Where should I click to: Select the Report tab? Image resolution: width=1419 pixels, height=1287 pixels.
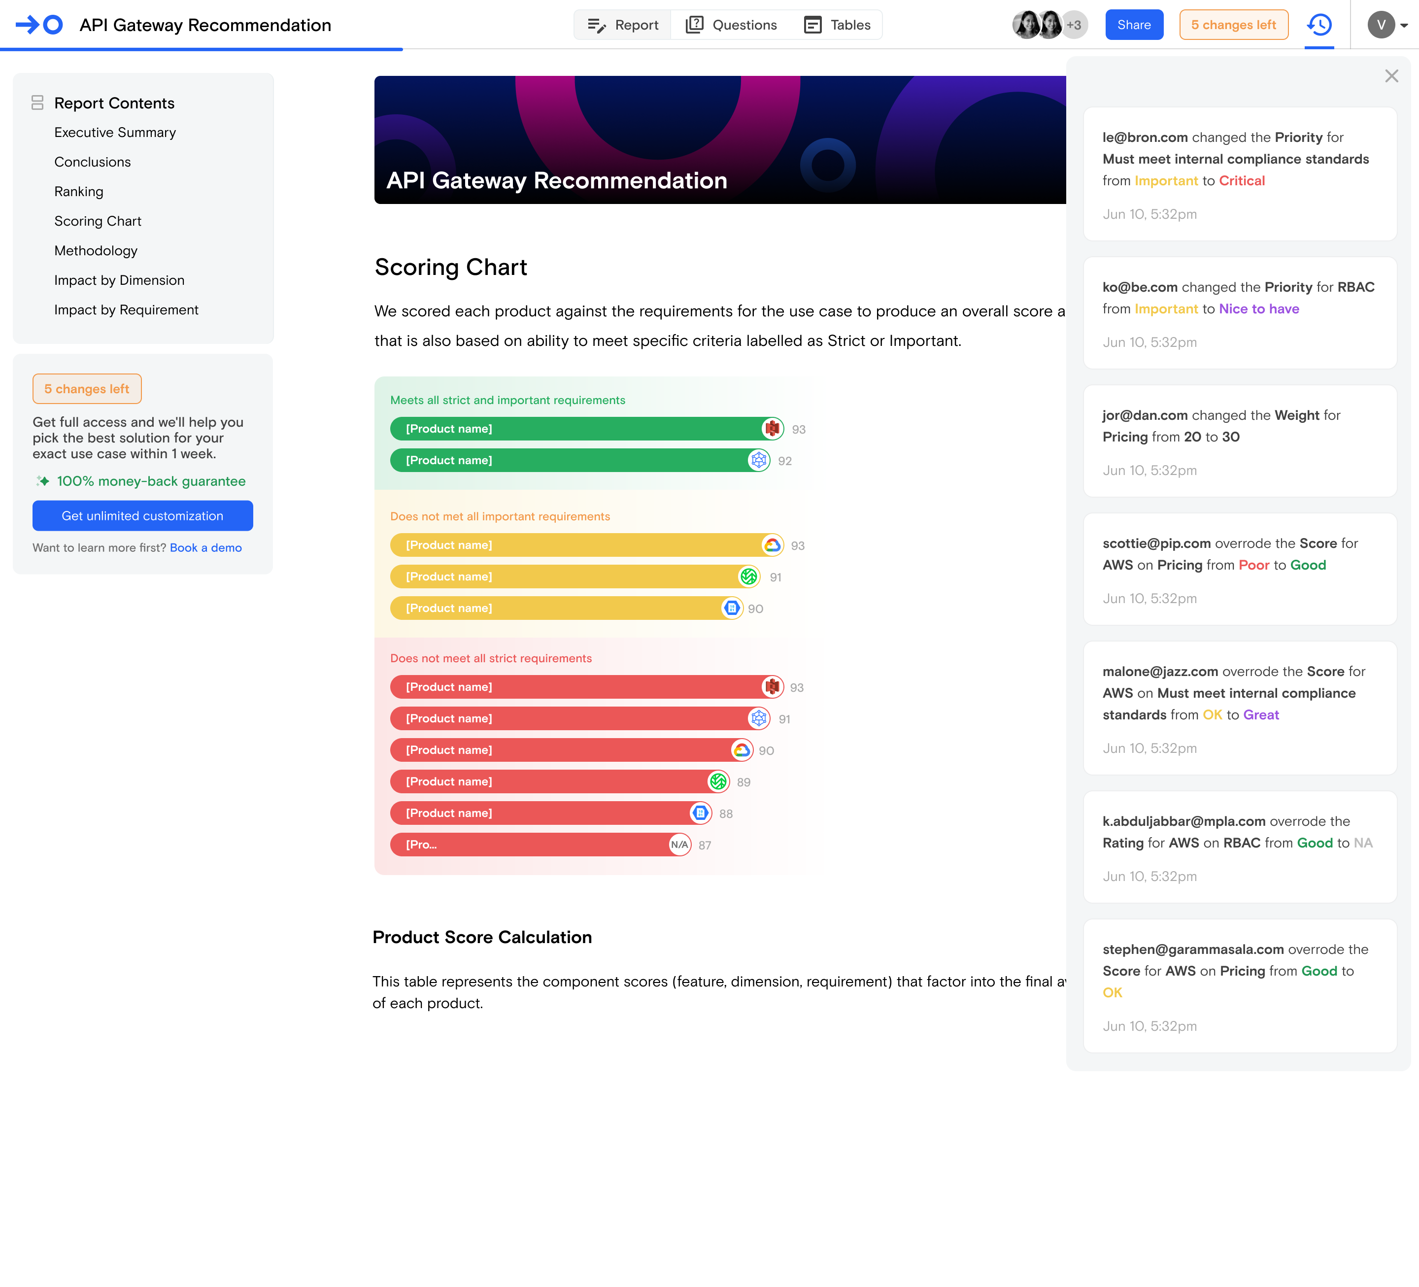[623, 25]
